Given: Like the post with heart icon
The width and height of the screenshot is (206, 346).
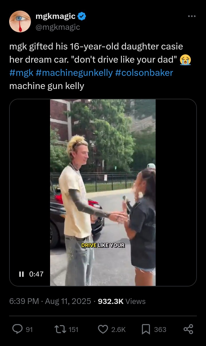Looking at the screenshot, I should pos(103,329).
